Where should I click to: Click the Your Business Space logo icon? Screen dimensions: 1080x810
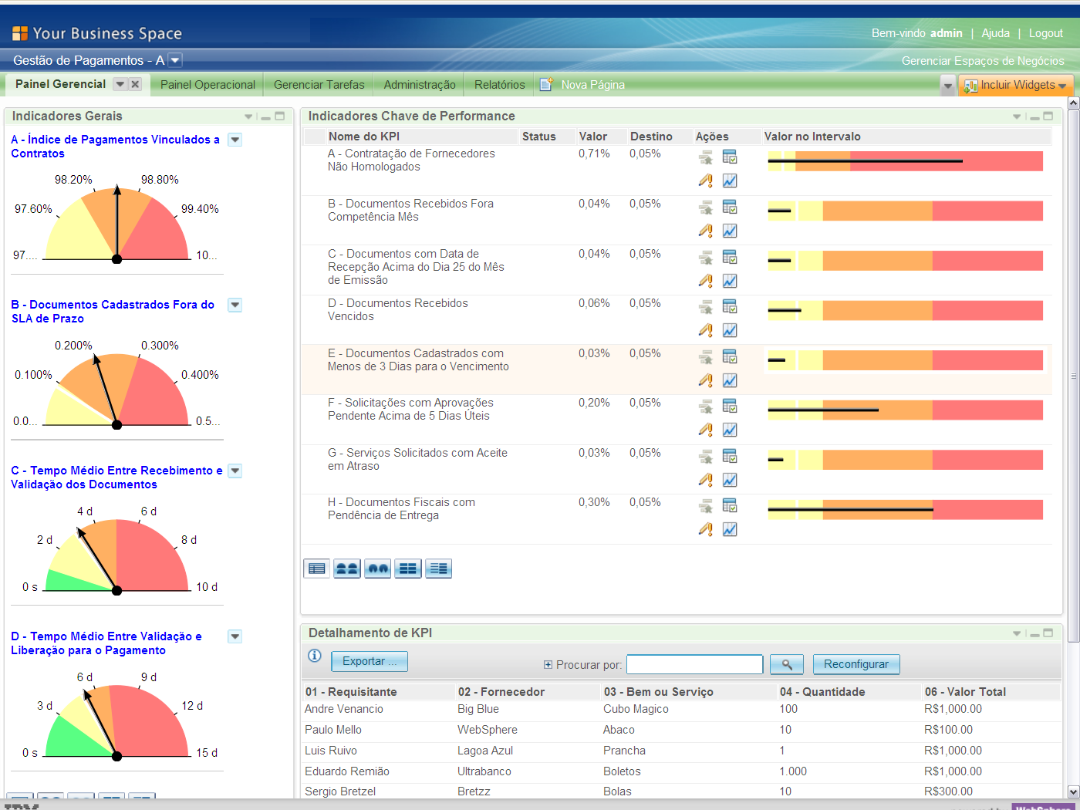(20, 33)
